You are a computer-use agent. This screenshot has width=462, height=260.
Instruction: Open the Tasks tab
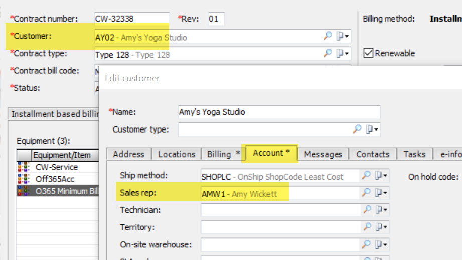[x=414, y=154]
